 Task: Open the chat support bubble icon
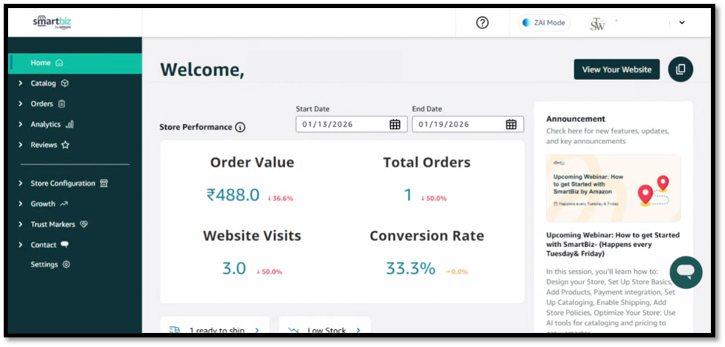pyautogui.click(x=685, y=272)
